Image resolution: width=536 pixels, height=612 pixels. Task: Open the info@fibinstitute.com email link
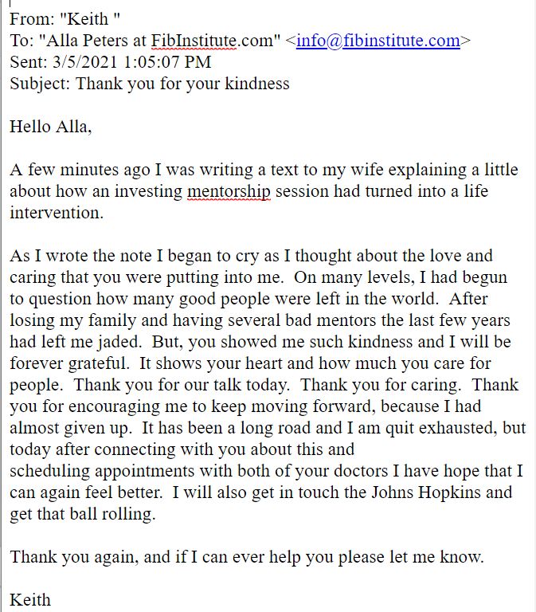pyautogui.click(x=378, y=41)
